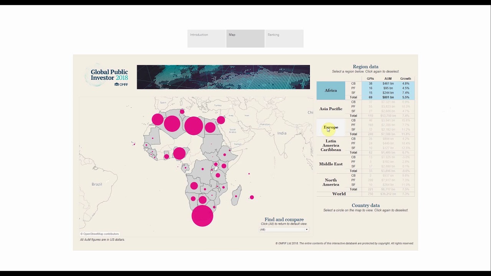Click Africa Total AUM value $801 bn
This screenshot has height=276, width=491.
(x=388, y=97)
